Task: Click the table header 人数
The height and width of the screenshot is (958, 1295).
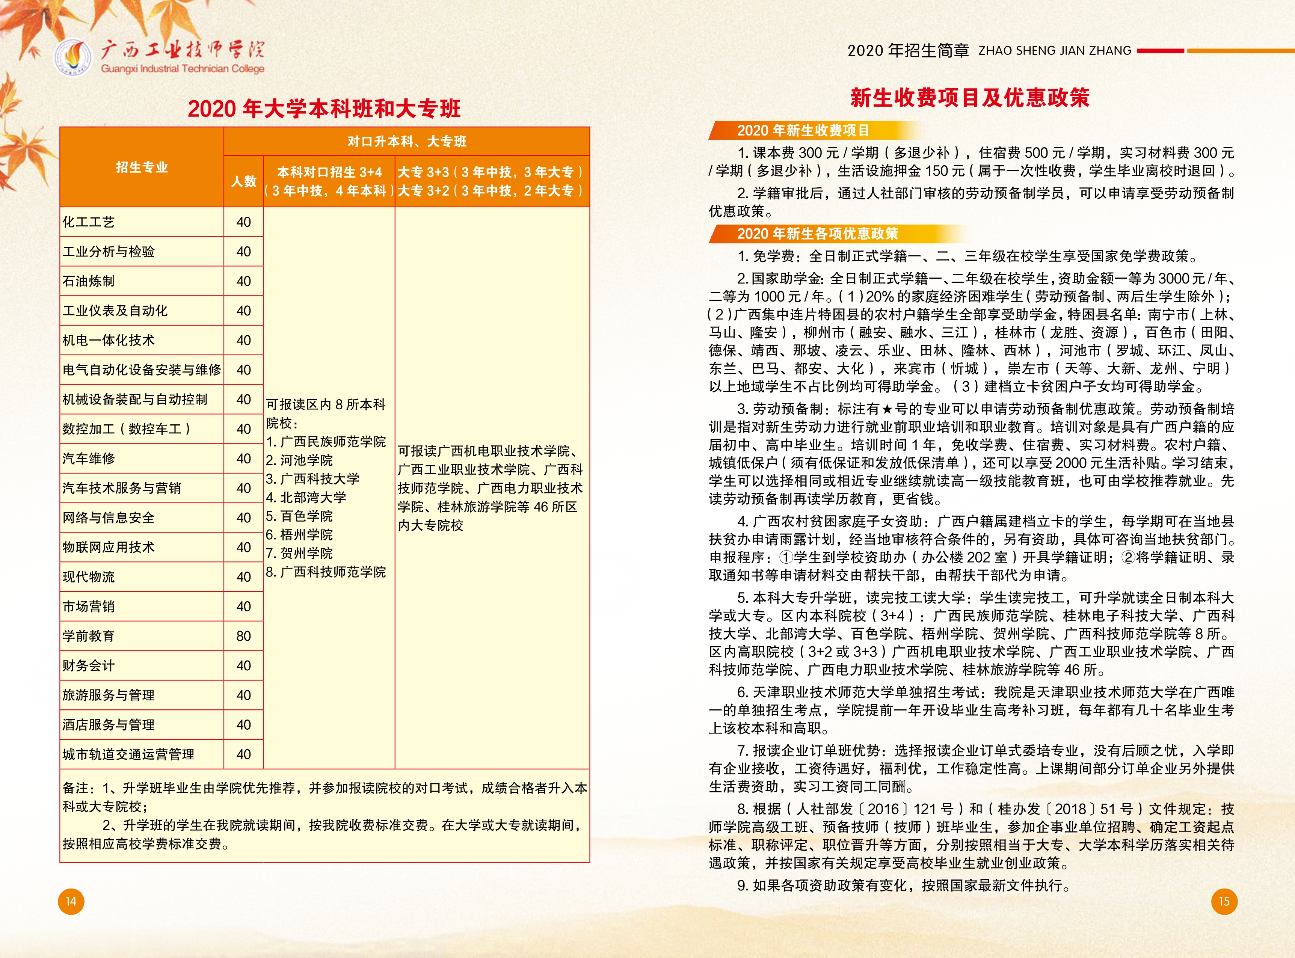Action: point(244,181)
